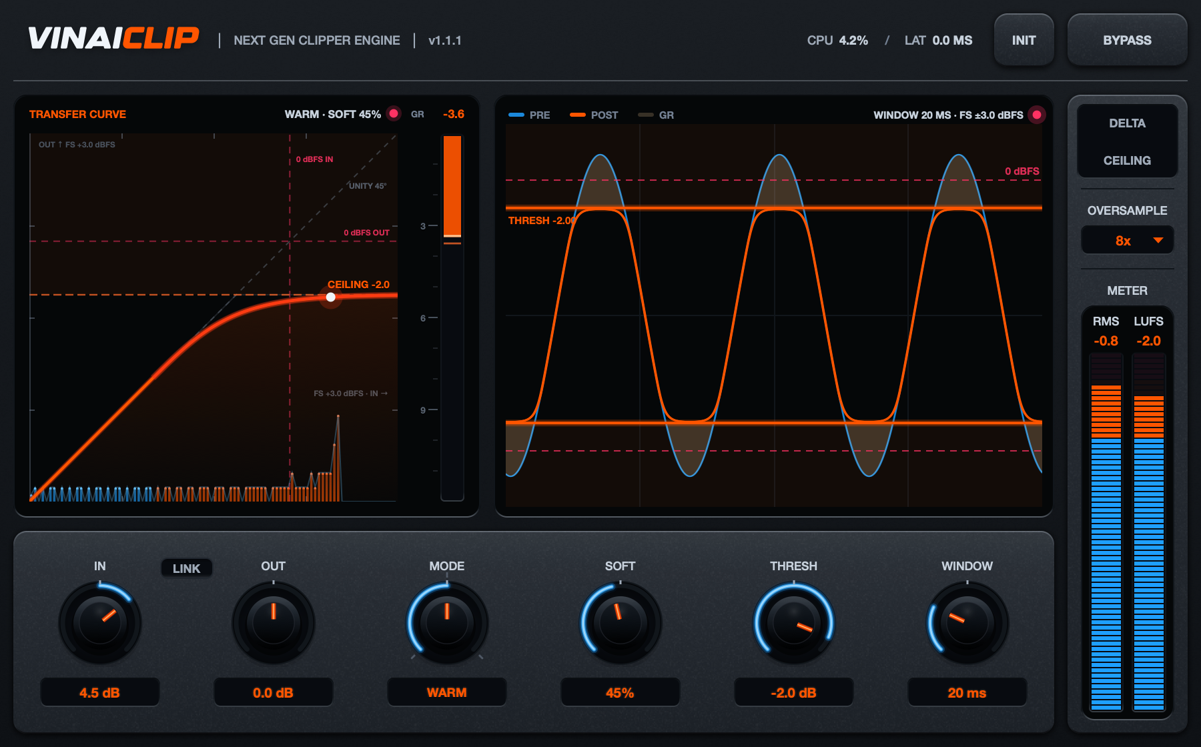This screenshot has height=747, width=1201.
Task: Click the RMS -0.8 readout
Action: point(1106,341)
